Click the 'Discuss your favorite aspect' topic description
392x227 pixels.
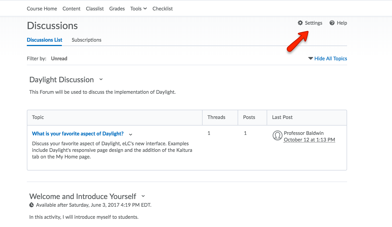[112, 150]
